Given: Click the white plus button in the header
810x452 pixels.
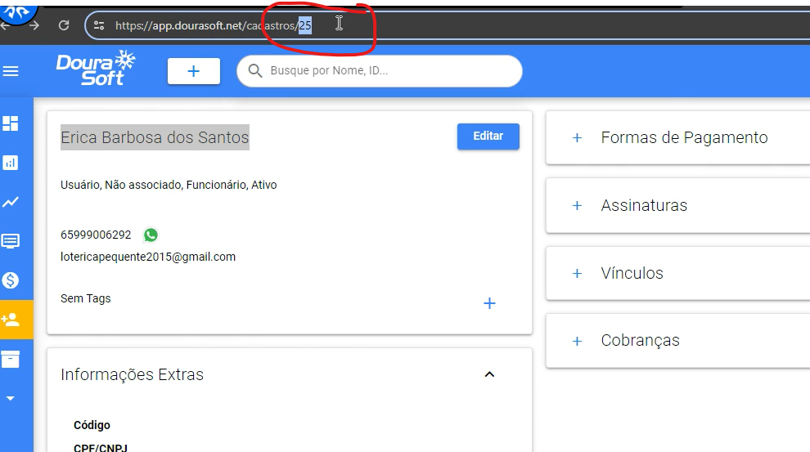Looking at the screenshot, I should 194,71.
